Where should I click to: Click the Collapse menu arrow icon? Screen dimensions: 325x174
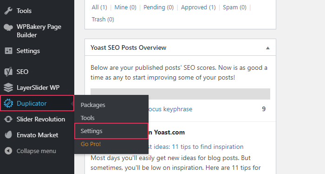tap(8, 151)
